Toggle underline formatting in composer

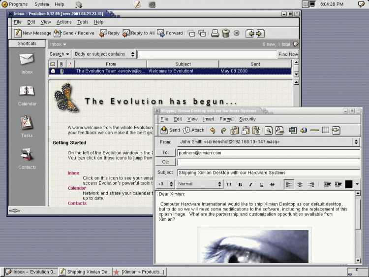tap(262, 184)
